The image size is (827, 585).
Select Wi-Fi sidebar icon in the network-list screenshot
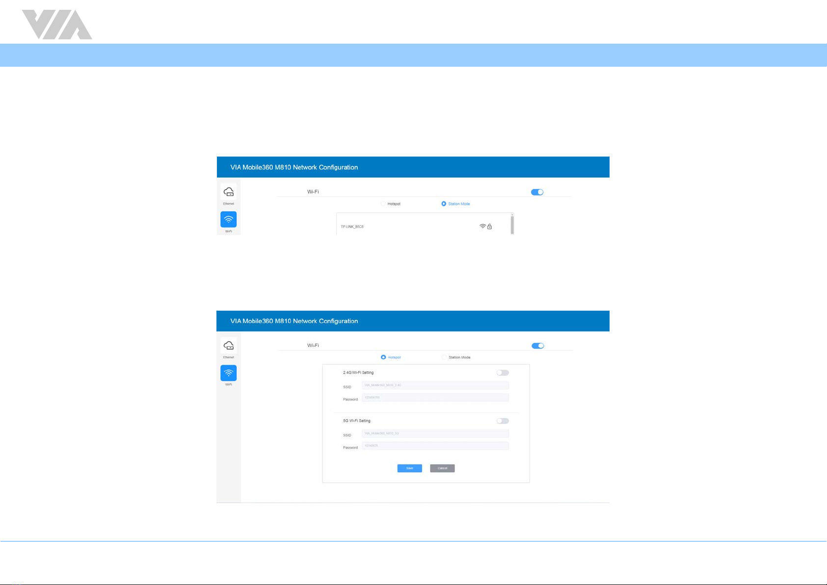pyautogui.click(x=229, y=219)
